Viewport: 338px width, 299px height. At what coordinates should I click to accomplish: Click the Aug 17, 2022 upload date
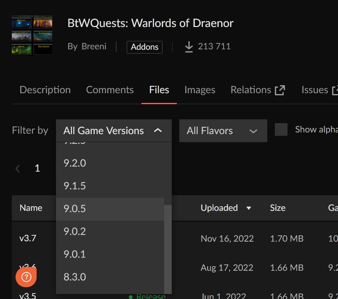[x=227, y=268]
